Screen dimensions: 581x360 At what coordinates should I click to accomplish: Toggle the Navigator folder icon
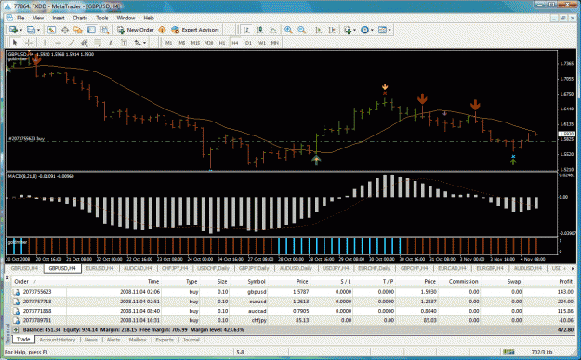point(78,30)
